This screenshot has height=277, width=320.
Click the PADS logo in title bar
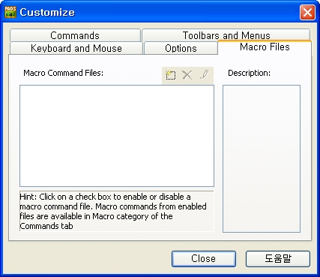[x=10, y=12]
